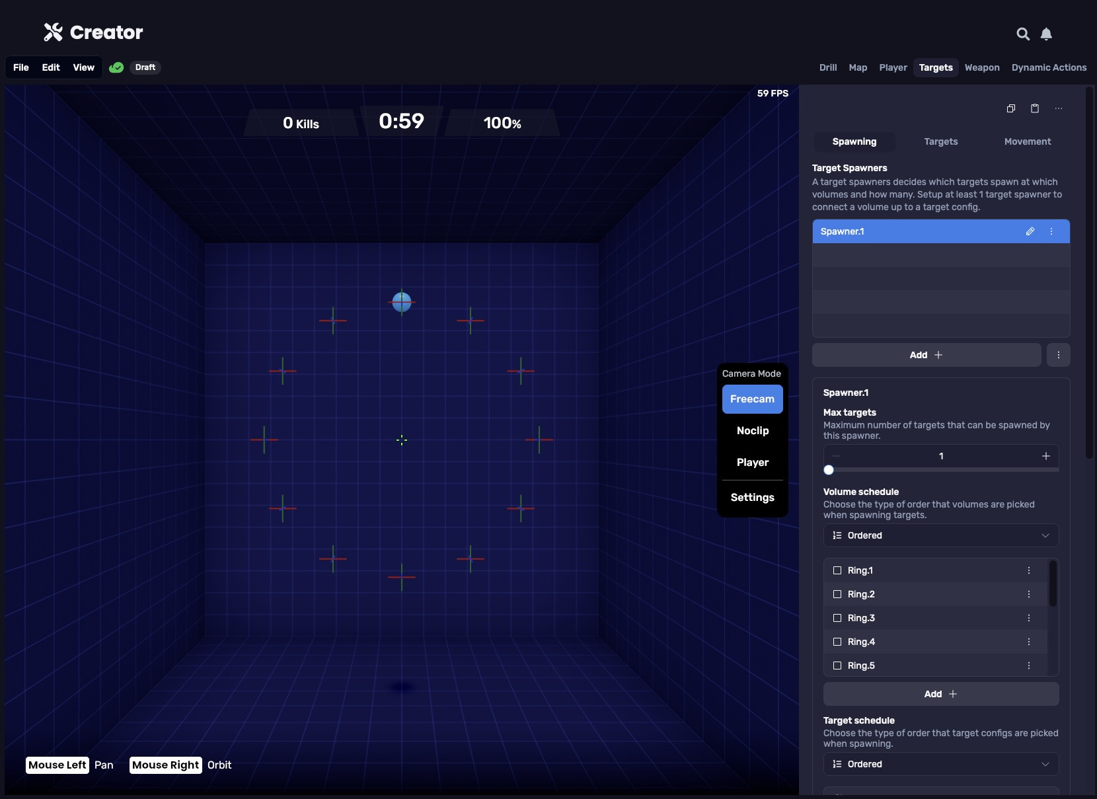Click the green cloud saved status icon
The width and height of the screenshot is (1097, 799).
116,67
